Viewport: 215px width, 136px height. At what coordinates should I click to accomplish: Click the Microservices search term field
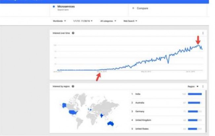[x=89, y=8]
